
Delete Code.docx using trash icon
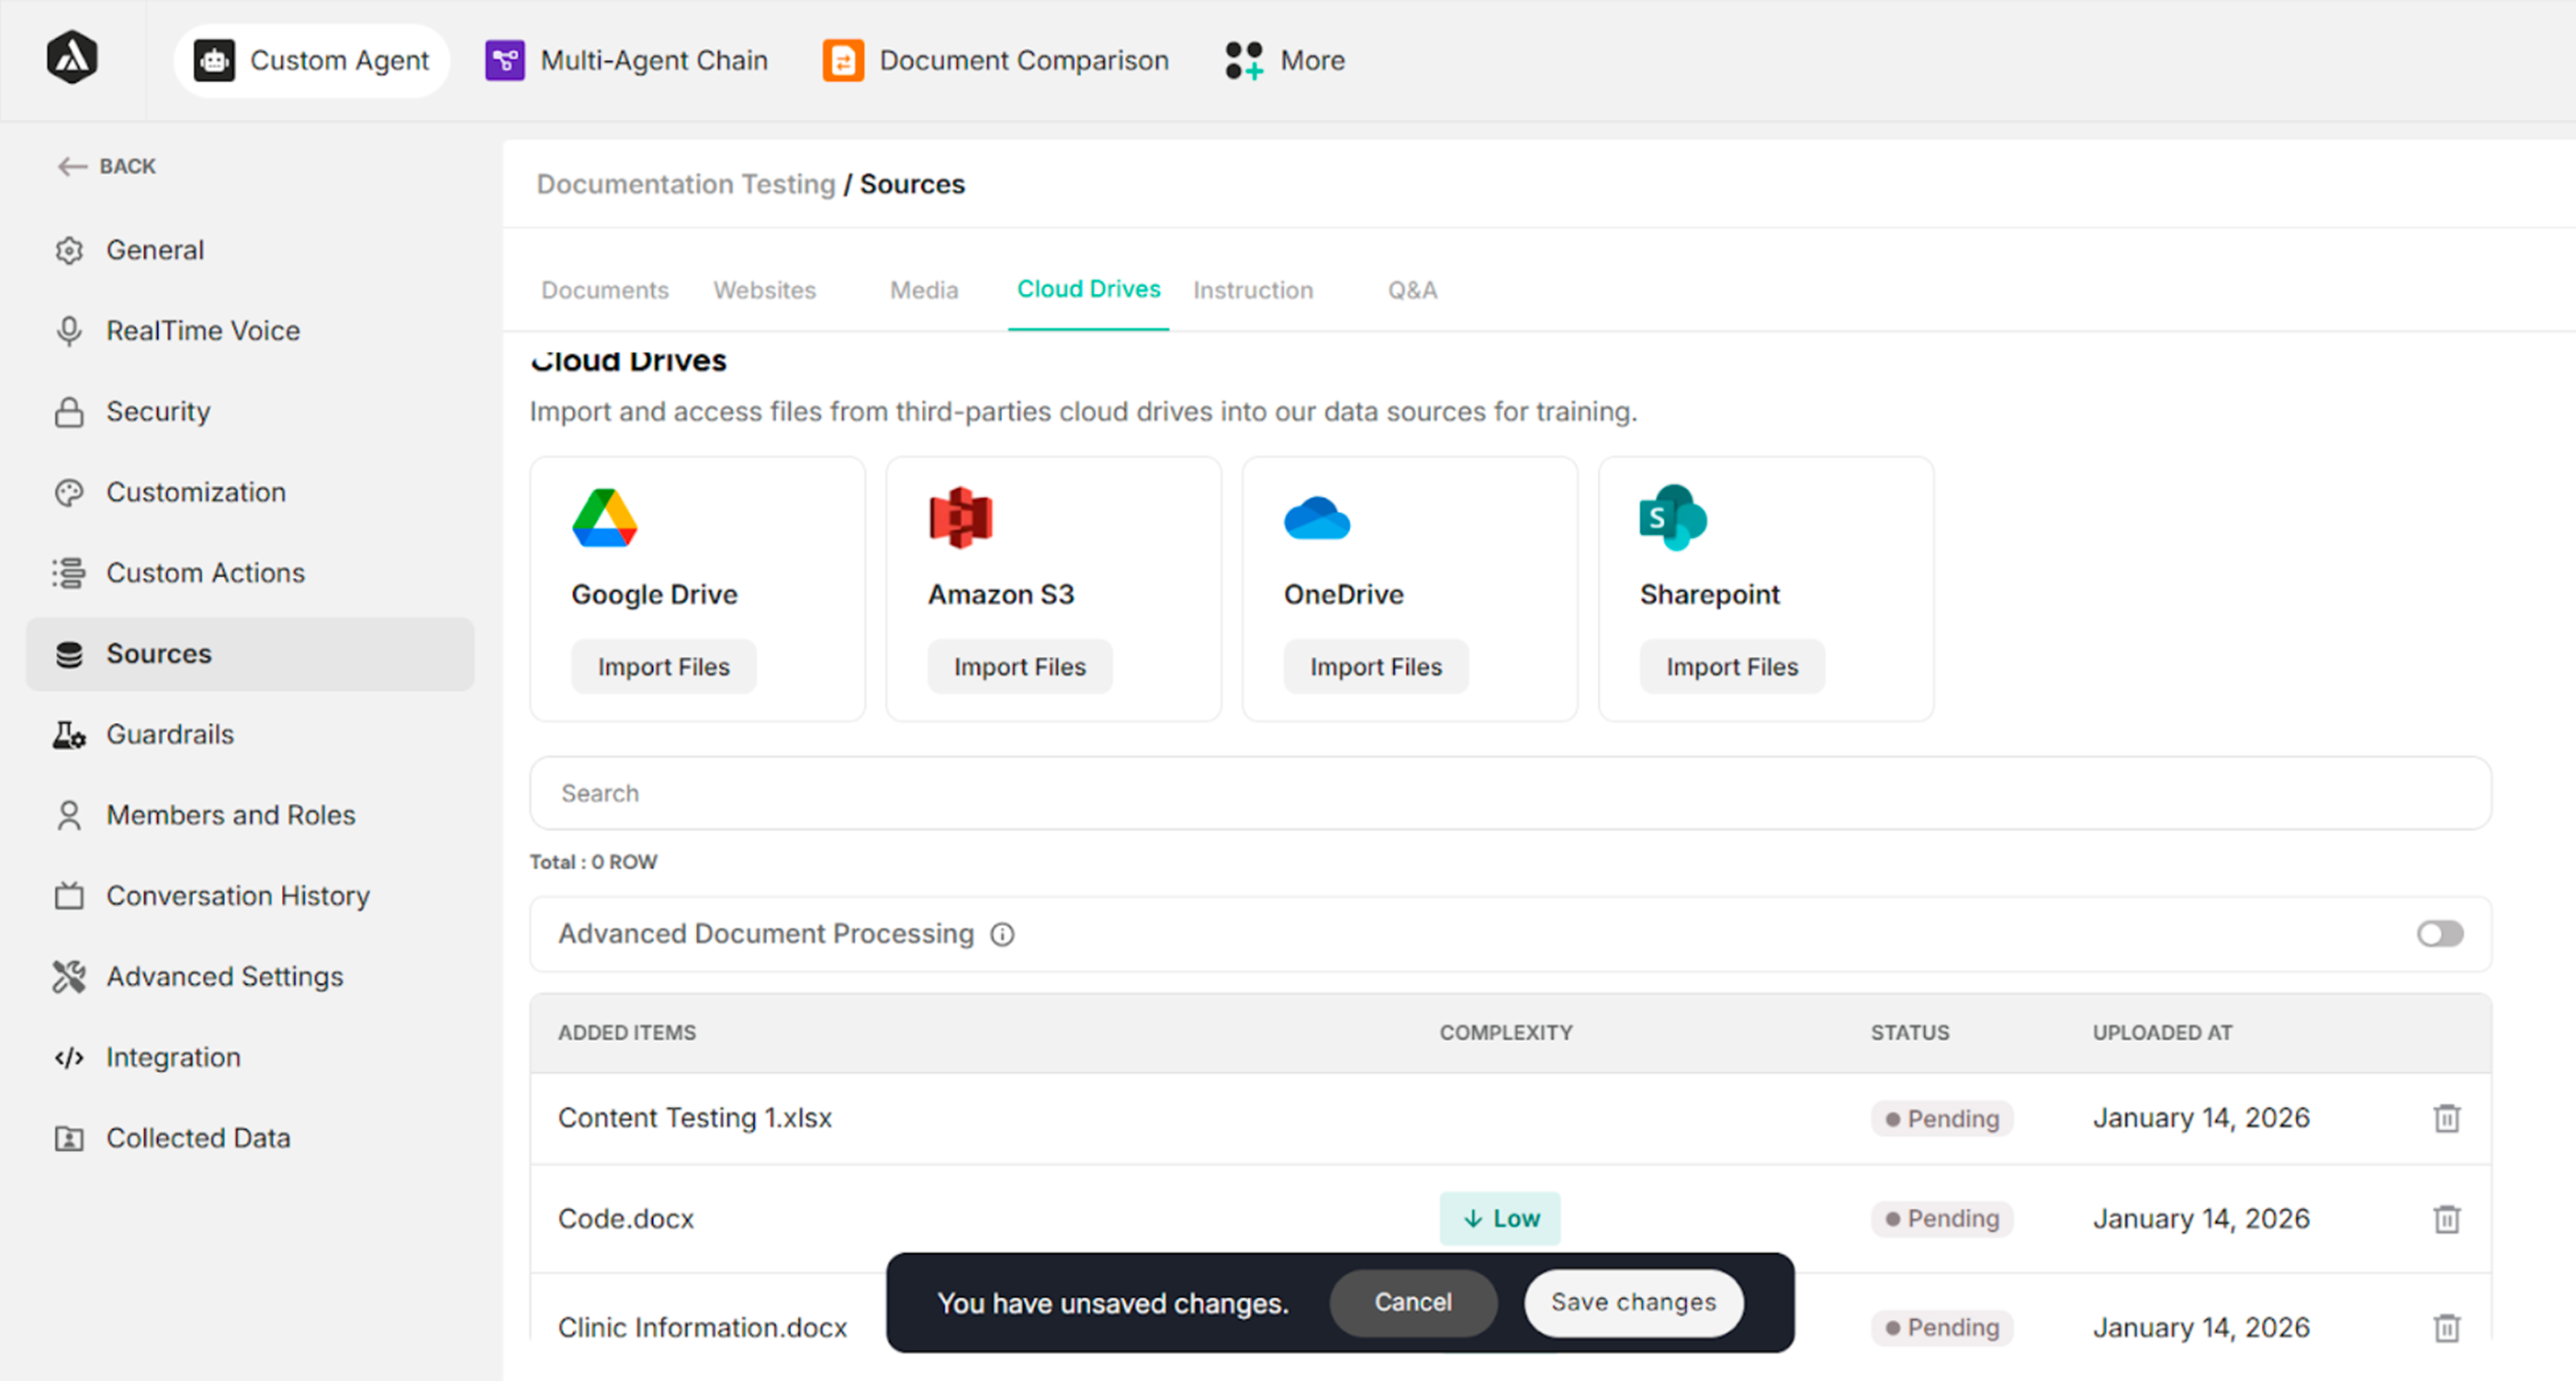2446,1219
